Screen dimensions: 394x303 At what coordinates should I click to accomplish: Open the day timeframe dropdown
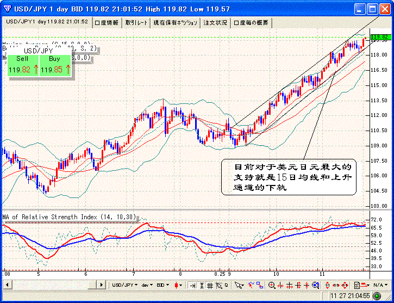(147, 285)
